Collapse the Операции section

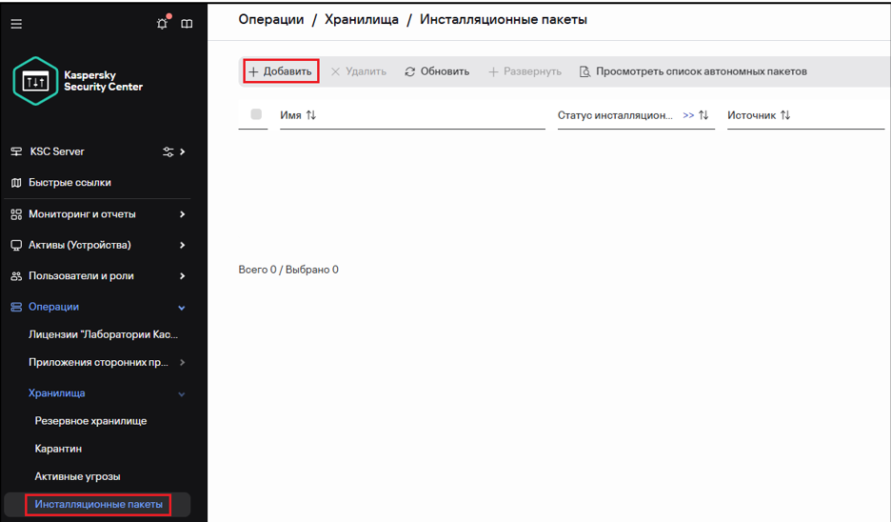pyautogui.click(x=182, y=308)
